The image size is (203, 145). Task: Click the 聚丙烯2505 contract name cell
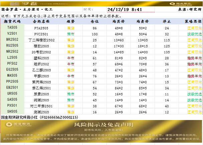(41, 82)
